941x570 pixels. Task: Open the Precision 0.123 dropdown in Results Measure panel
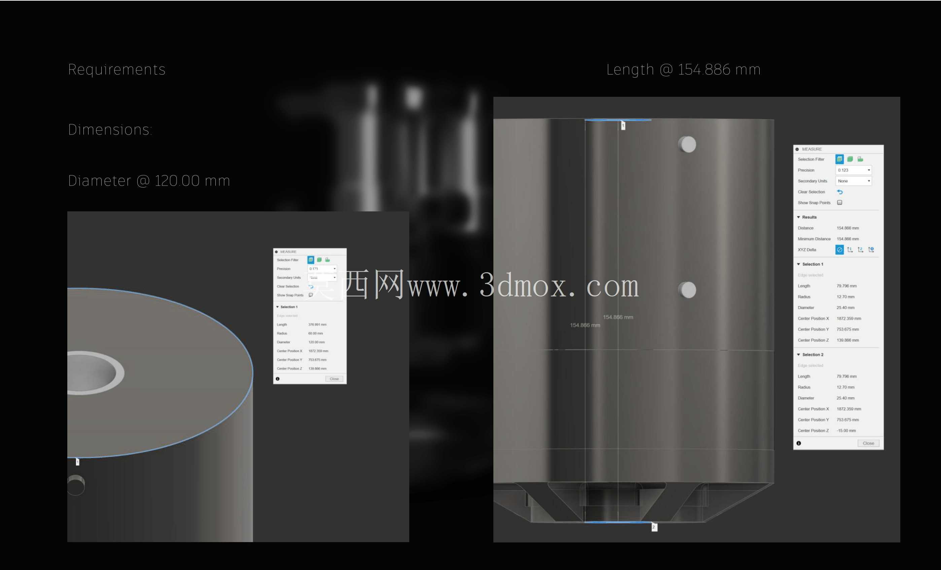tap(854, 170)
